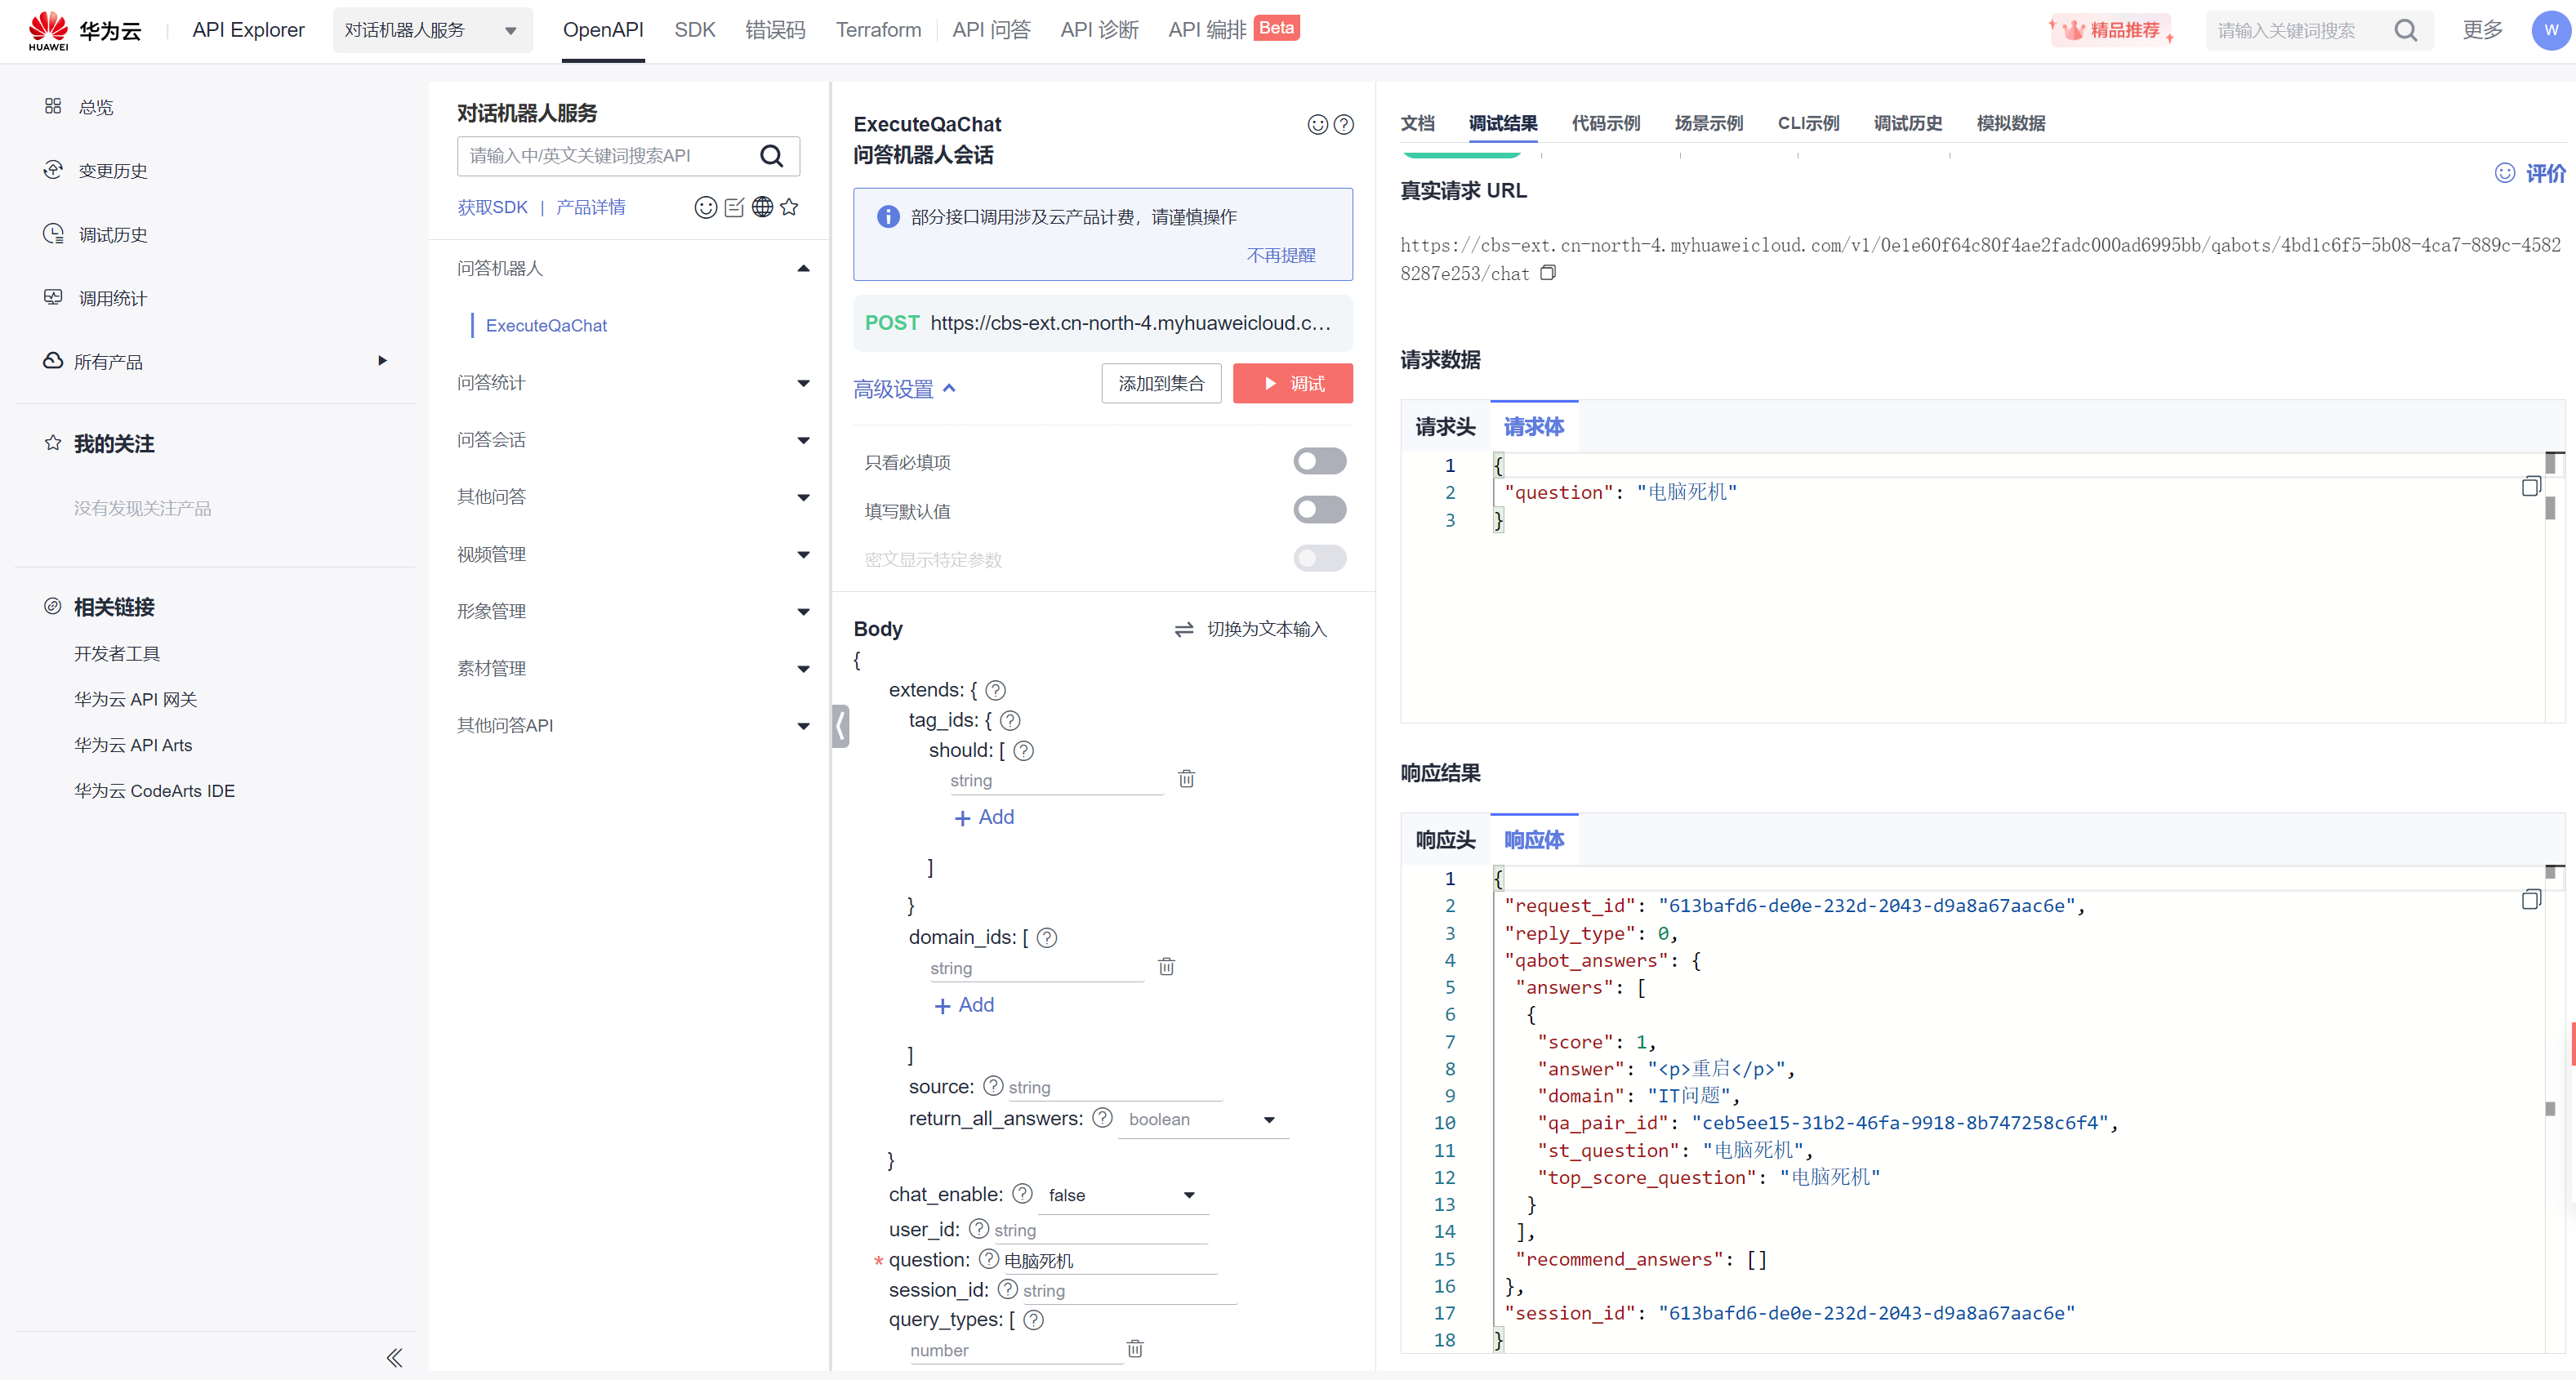Click the help icon next to ExecuteQaChat title
The image size is (2576, 1380).
[x=1344, y=124]
